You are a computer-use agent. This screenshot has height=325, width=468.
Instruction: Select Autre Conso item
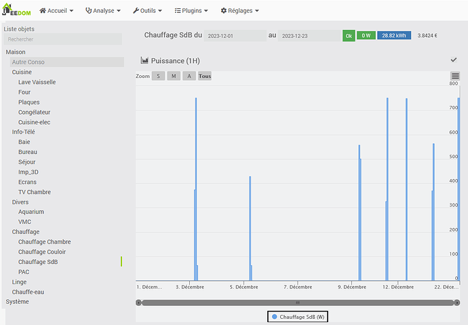point(67,62)
